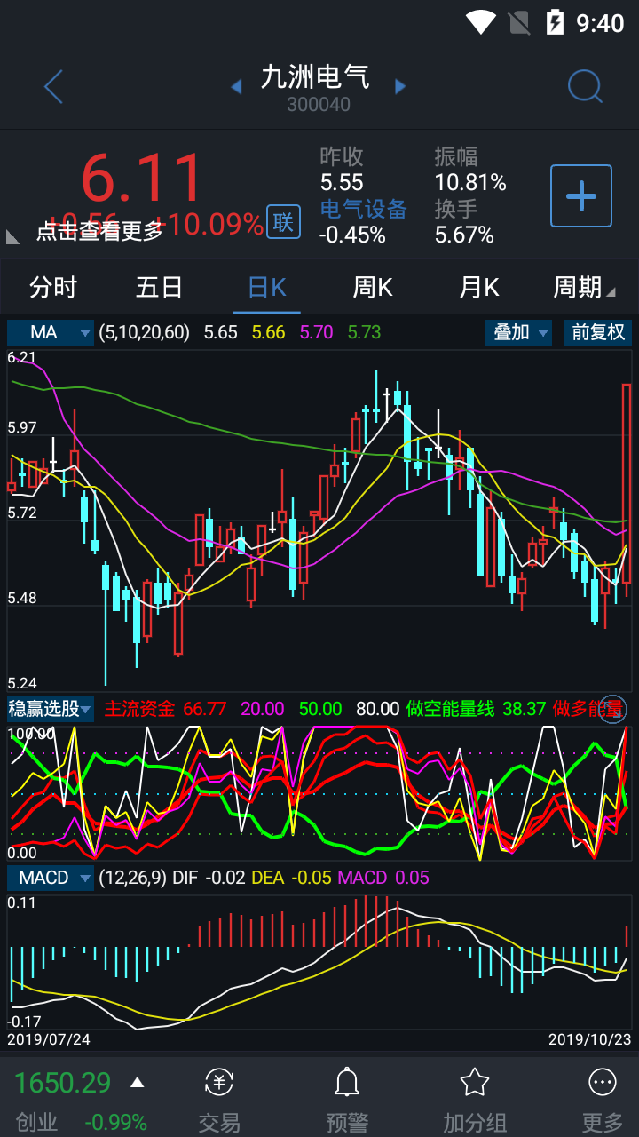Tap the Wi-Fi status icon
Screen dimensions: 639x1137
(481, 21)
